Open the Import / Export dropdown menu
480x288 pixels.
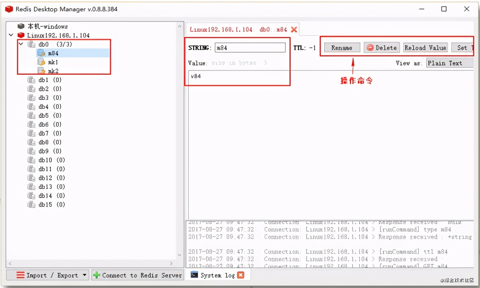click(47, 275)
